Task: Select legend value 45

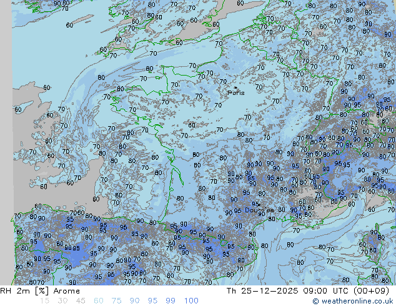Action: [x=81, y=301]
